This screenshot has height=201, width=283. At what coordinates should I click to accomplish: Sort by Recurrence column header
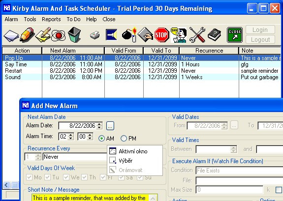tap(209, 51)
